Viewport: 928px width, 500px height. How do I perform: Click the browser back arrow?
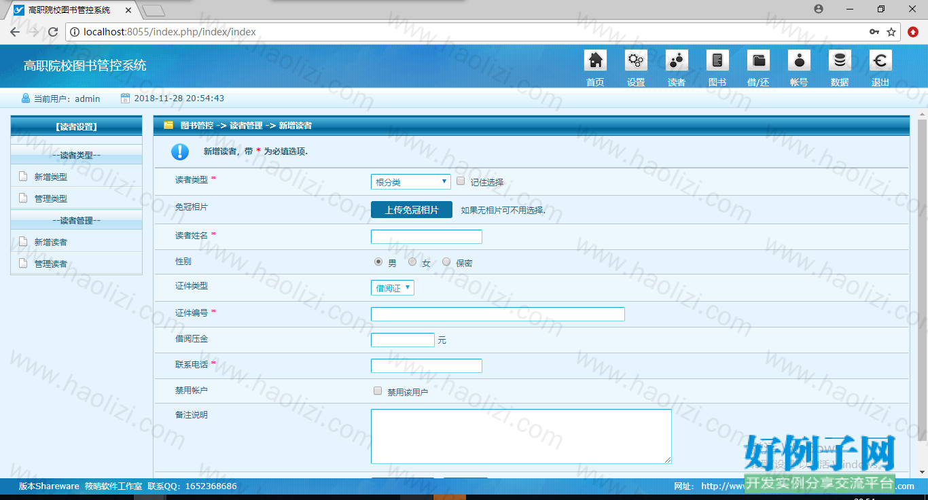click(15, 32)
